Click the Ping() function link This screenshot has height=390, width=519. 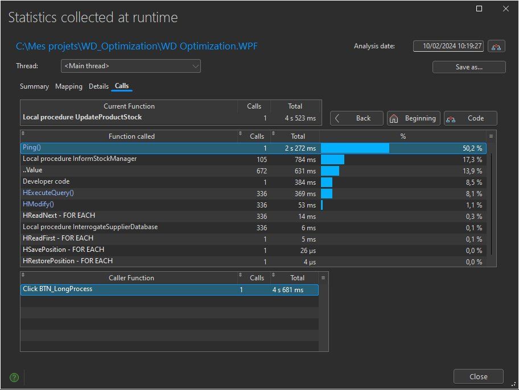pyautogui.click(x=32, y=148)
